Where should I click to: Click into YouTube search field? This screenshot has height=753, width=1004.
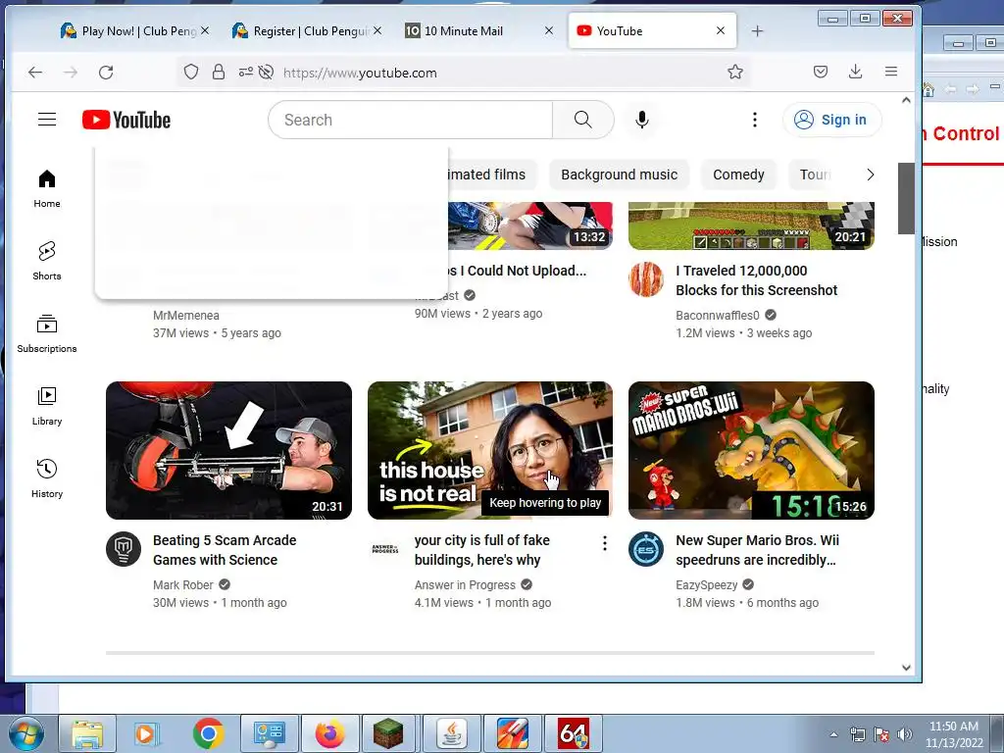tap(410, 120)
